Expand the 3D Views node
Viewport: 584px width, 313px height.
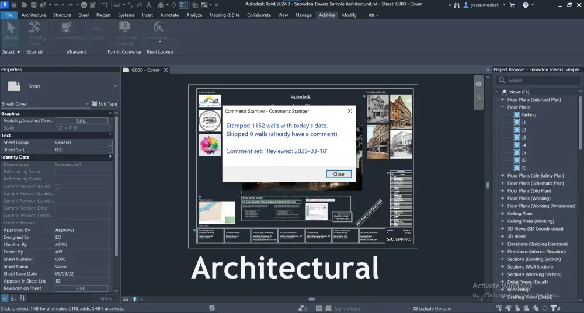tap(502, 237)
